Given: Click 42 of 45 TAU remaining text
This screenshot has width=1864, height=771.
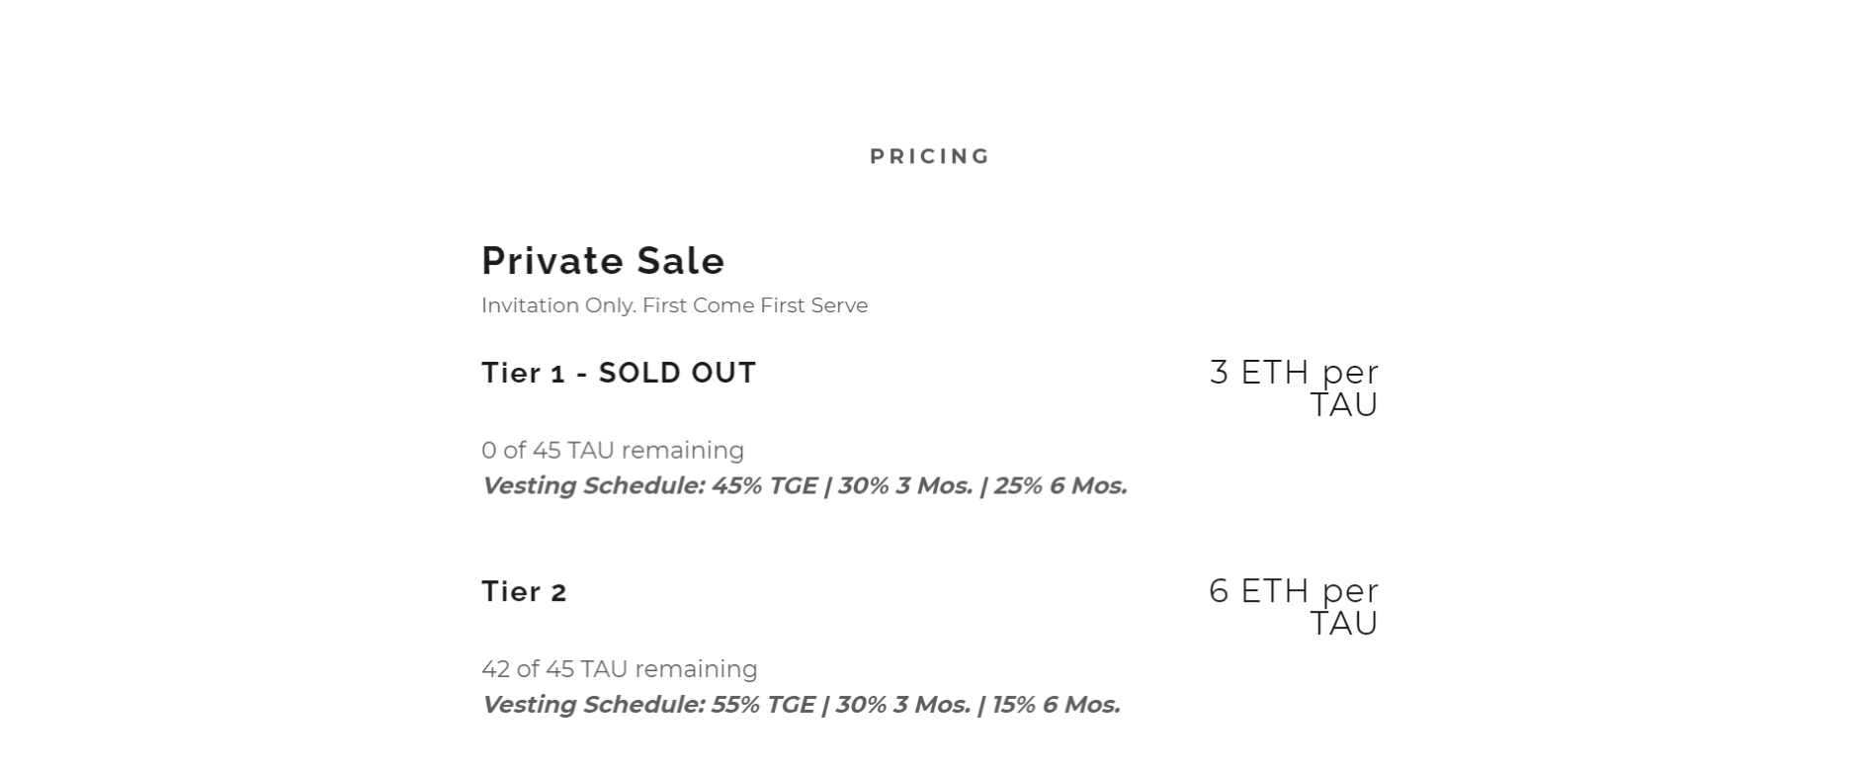Looking at the screenshot, I should (620, 669).
